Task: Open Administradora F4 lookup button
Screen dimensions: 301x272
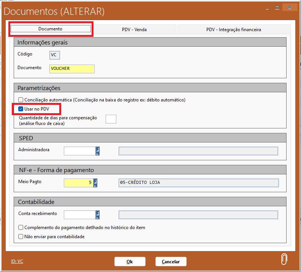Action: (97, 151)
